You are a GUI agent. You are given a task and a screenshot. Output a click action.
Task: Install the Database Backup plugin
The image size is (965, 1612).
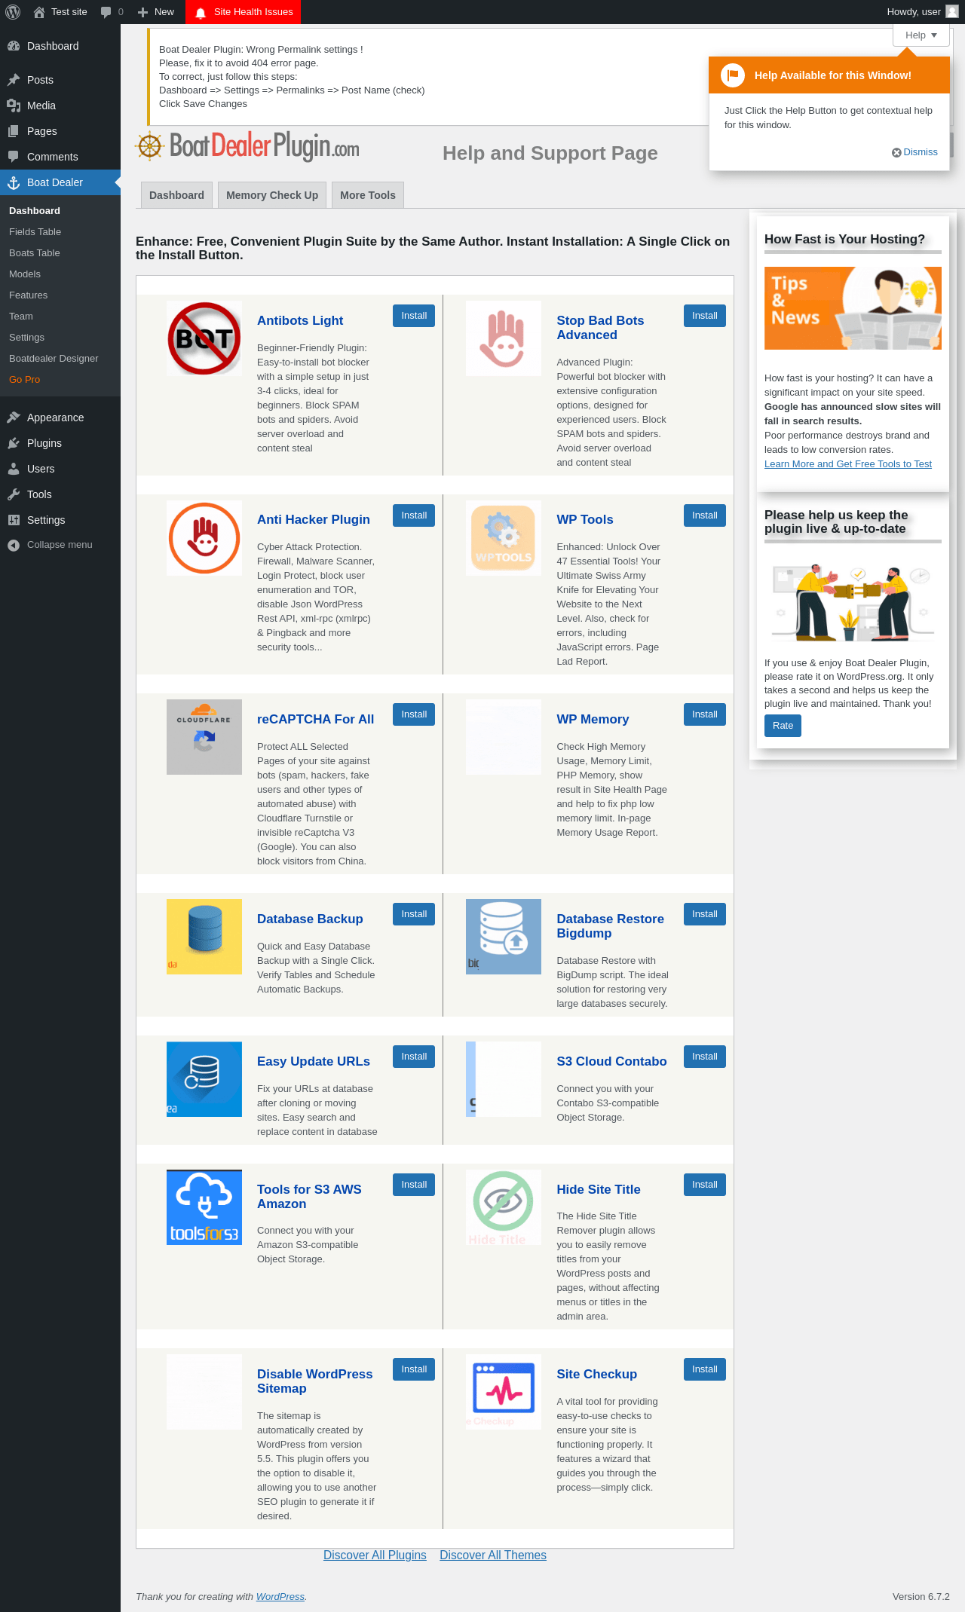(x=414, y=914)
